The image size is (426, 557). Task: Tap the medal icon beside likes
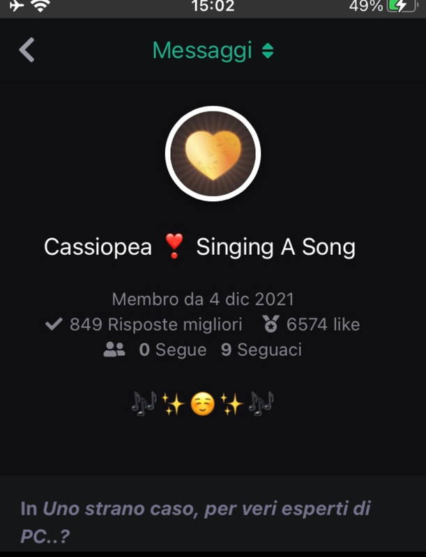tap(271, 324)
